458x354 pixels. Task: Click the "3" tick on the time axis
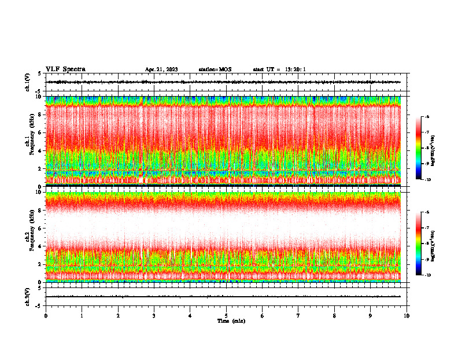click(x=154, y=316)
